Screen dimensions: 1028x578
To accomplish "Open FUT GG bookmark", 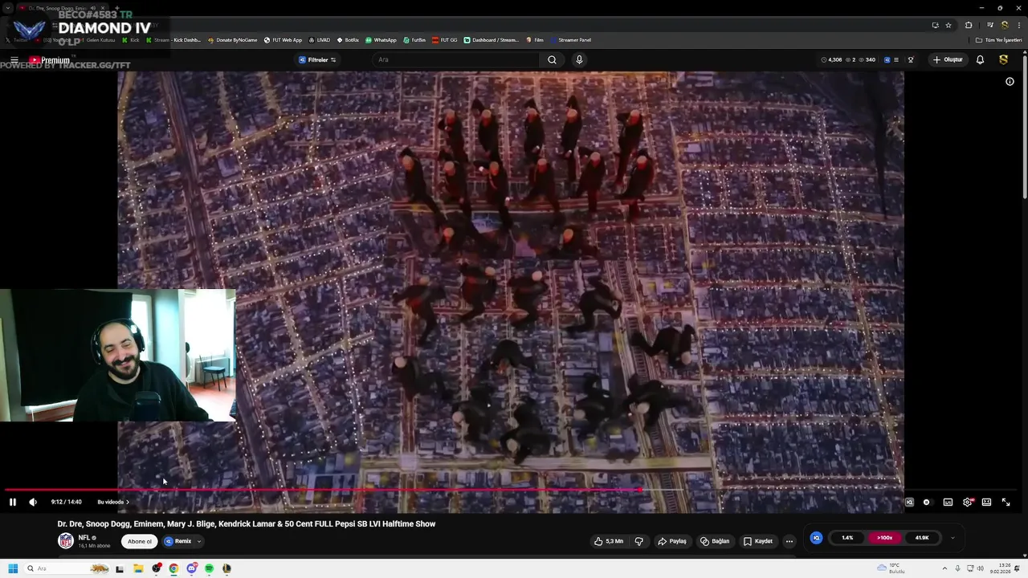I will coord(444,40).
